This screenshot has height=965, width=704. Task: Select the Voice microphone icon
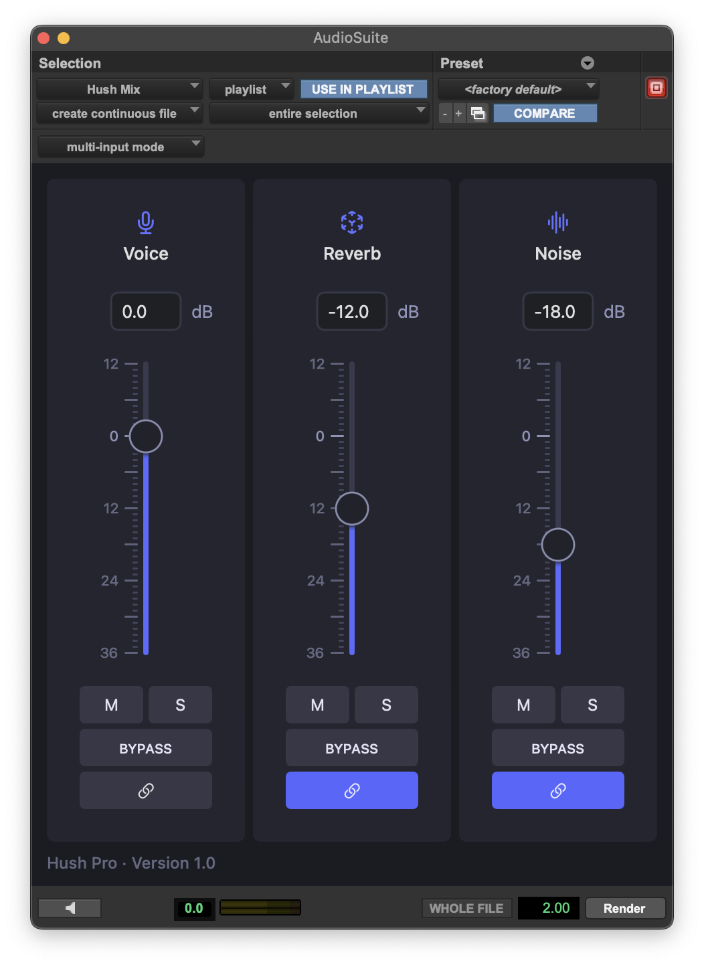pos(145,223)
